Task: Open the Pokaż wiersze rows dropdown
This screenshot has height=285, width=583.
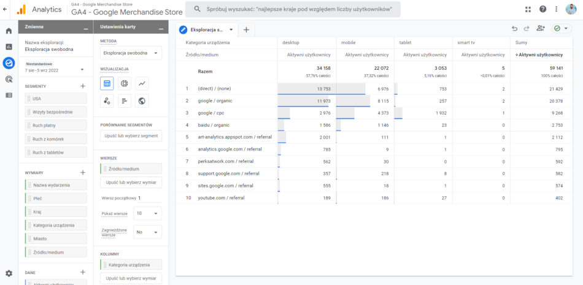Action: point(149,213)
